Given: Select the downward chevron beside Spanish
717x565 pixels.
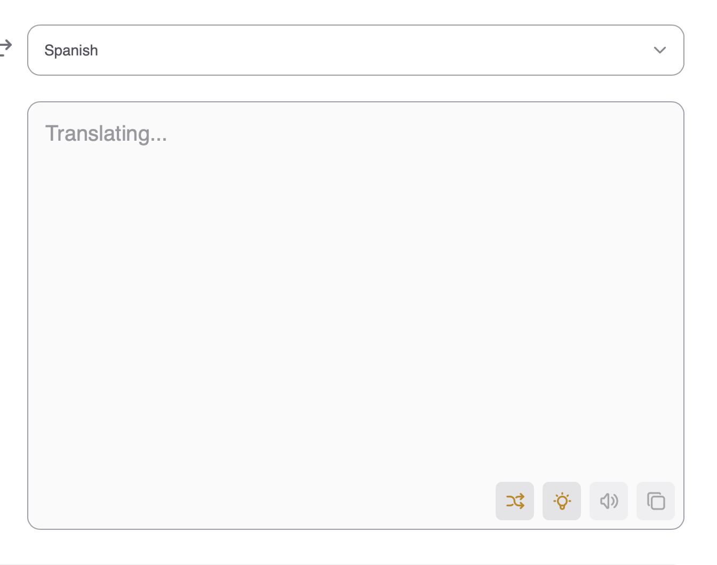Looking at the screenshot, I should pyautogui.click(x=660, y=50).
